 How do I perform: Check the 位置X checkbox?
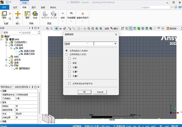click(x=69, y=67)
